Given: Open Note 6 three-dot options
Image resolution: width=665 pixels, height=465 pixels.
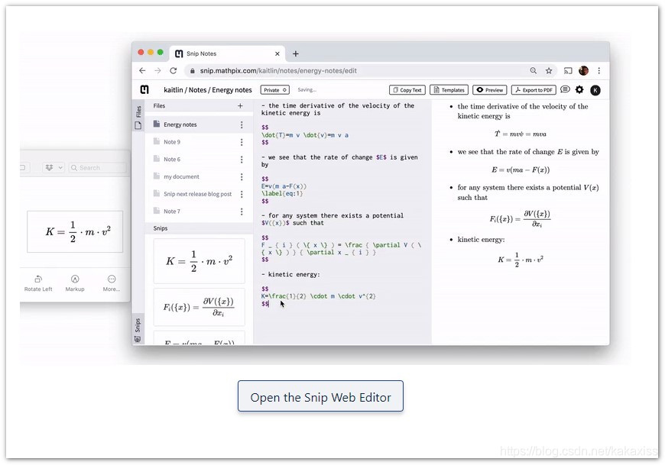Looking at the screenshot, I should point(242,160).
